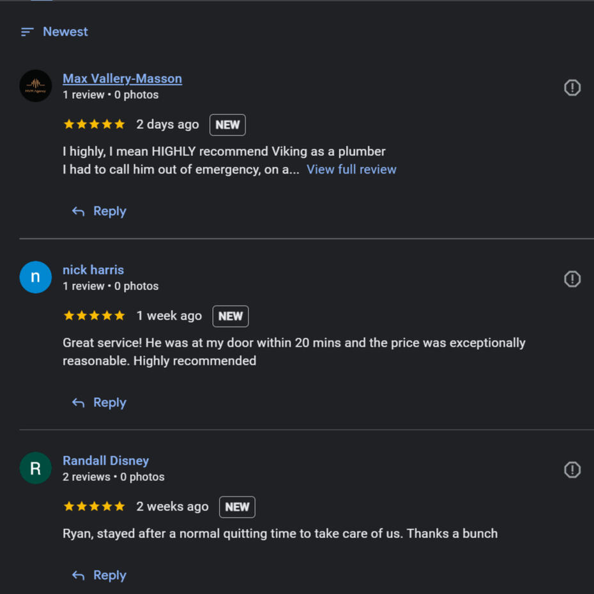
Task: Click the reply arrow icon under nick's review
Action: (x=79, y=402)
